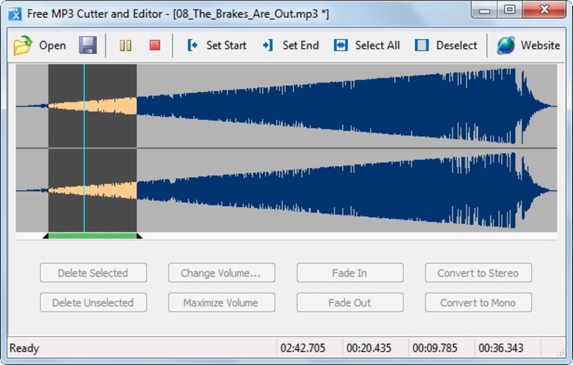Click the Convert to Stereo button
Screen dimensions: 573x365
478,273
